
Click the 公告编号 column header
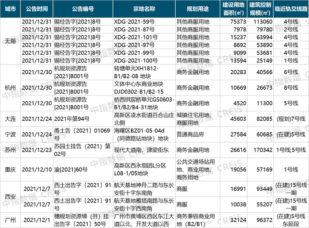tap(83, 9)
